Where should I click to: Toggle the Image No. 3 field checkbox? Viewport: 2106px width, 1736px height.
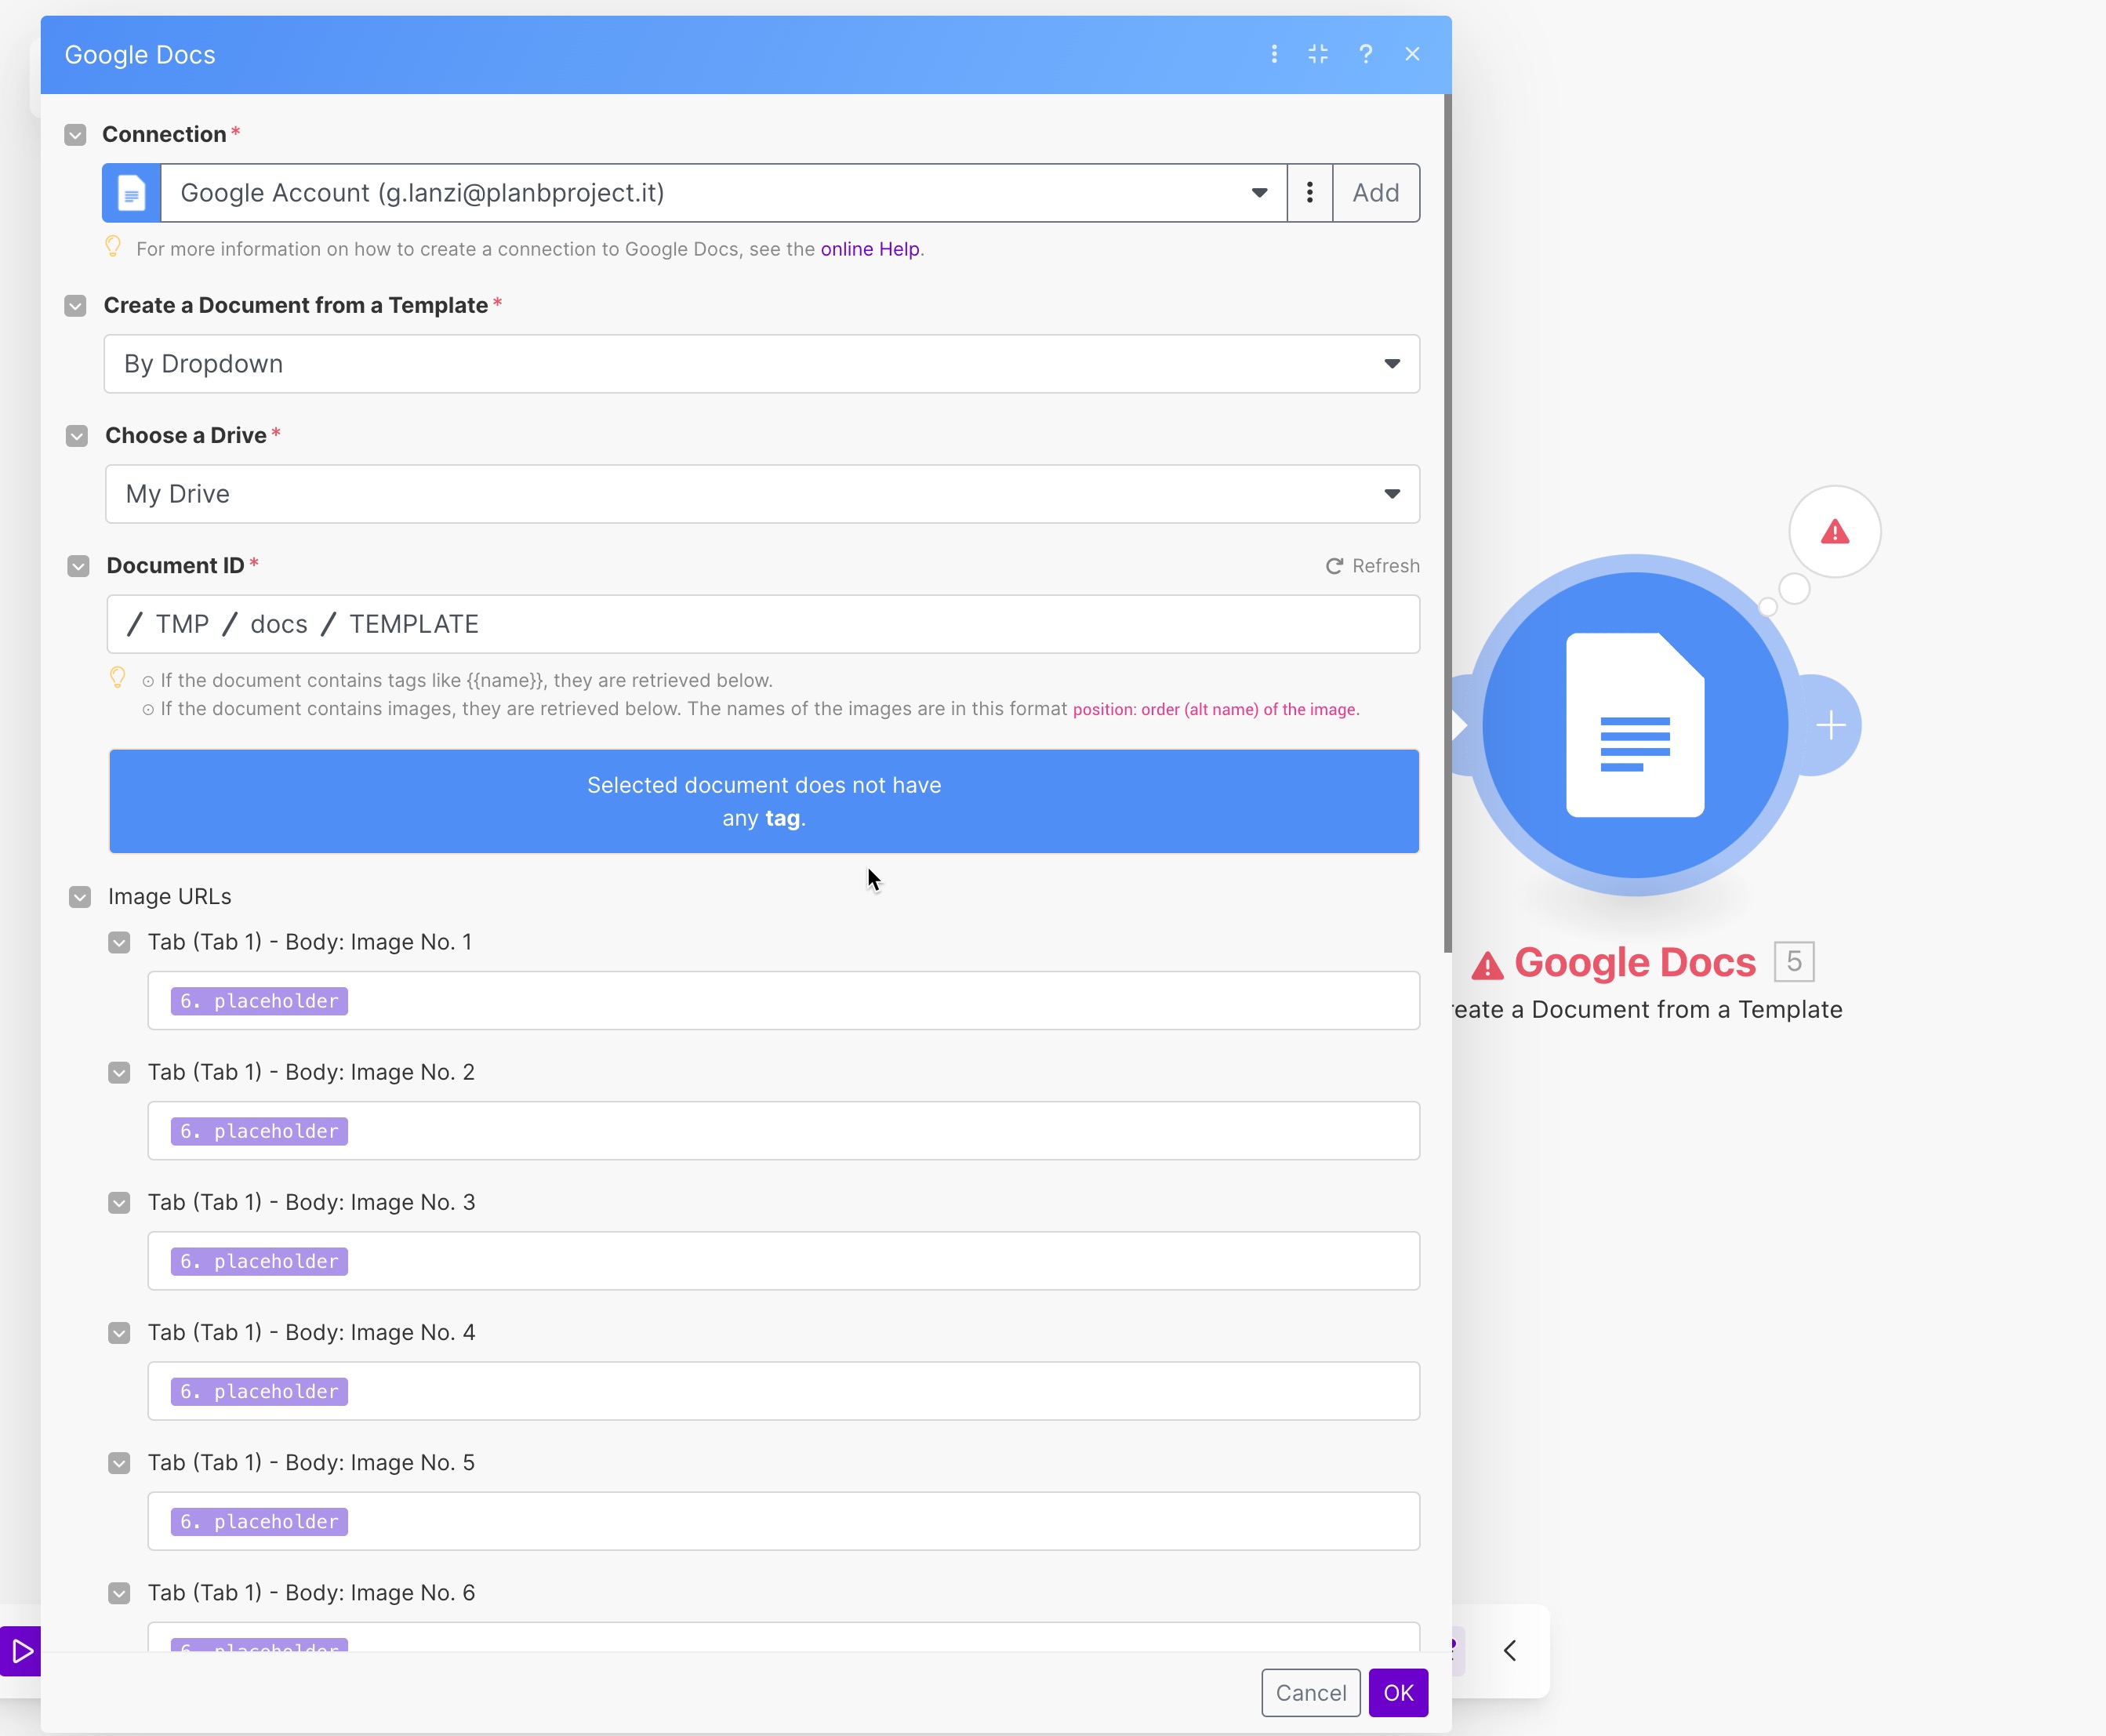(x=119, y=1203)
